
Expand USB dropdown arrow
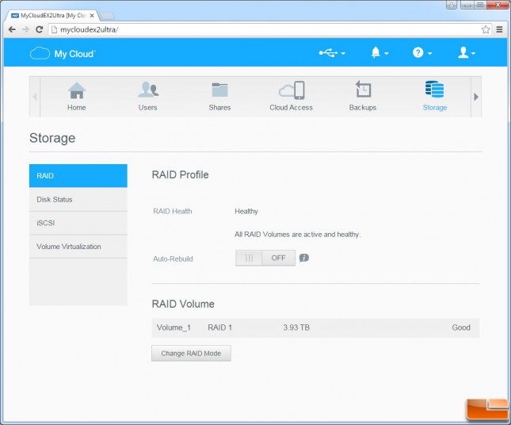343,53
